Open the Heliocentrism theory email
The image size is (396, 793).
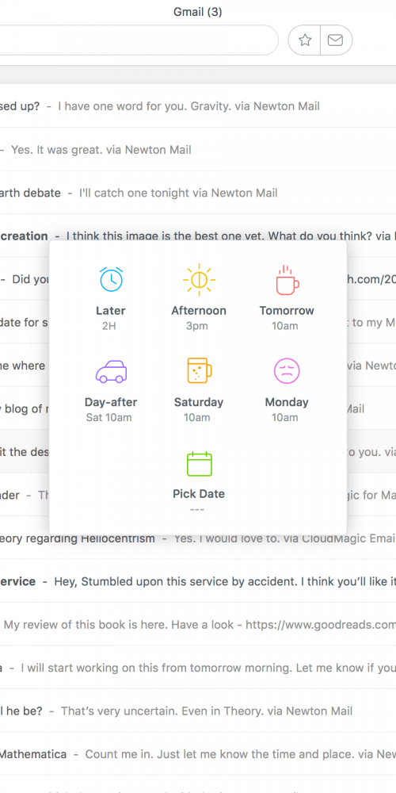click(x=198, y=538)
